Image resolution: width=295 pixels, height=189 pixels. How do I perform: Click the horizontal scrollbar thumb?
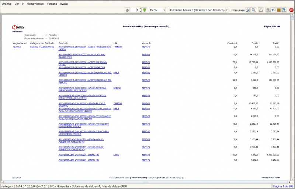click(x=146, y=182)
